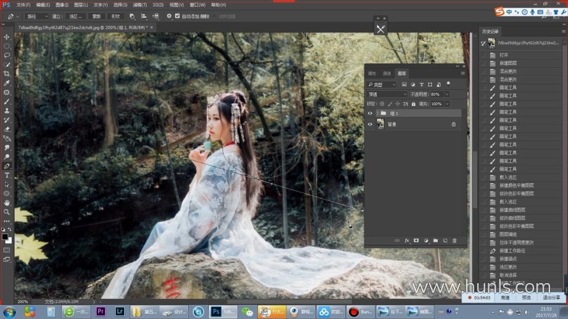
Task: Open the 文件(F) menu
Action: (x=23, y=5)
